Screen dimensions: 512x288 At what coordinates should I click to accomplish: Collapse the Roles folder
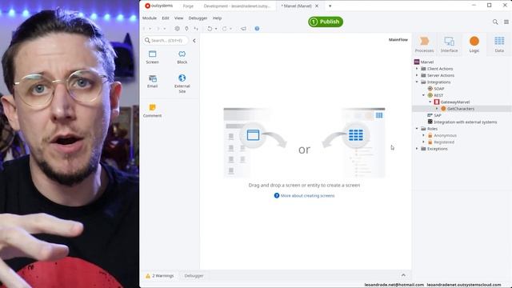[x=417, y=129]
